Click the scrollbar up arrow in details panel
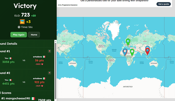Image resolution: width=175 pixels, height=101 pixels. click(x=55, y=41)
